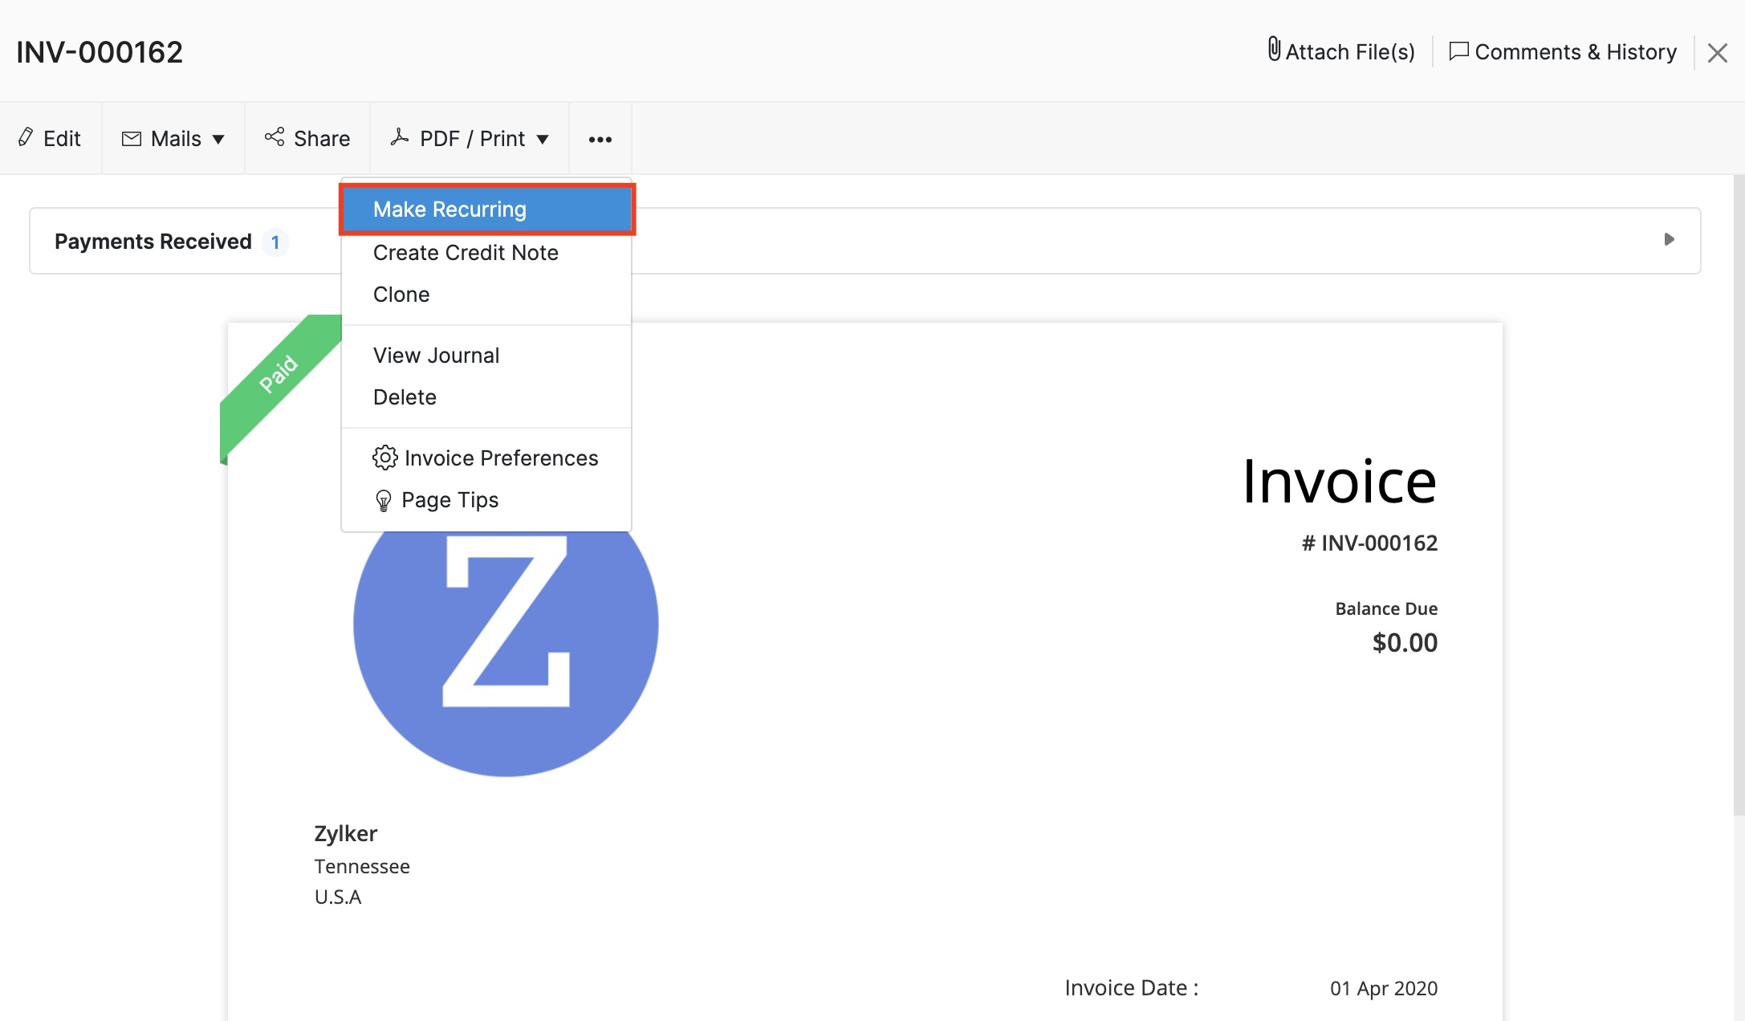Click the Tennessee address line
Screen dimensions: 1745x1021
coord(362,866)
